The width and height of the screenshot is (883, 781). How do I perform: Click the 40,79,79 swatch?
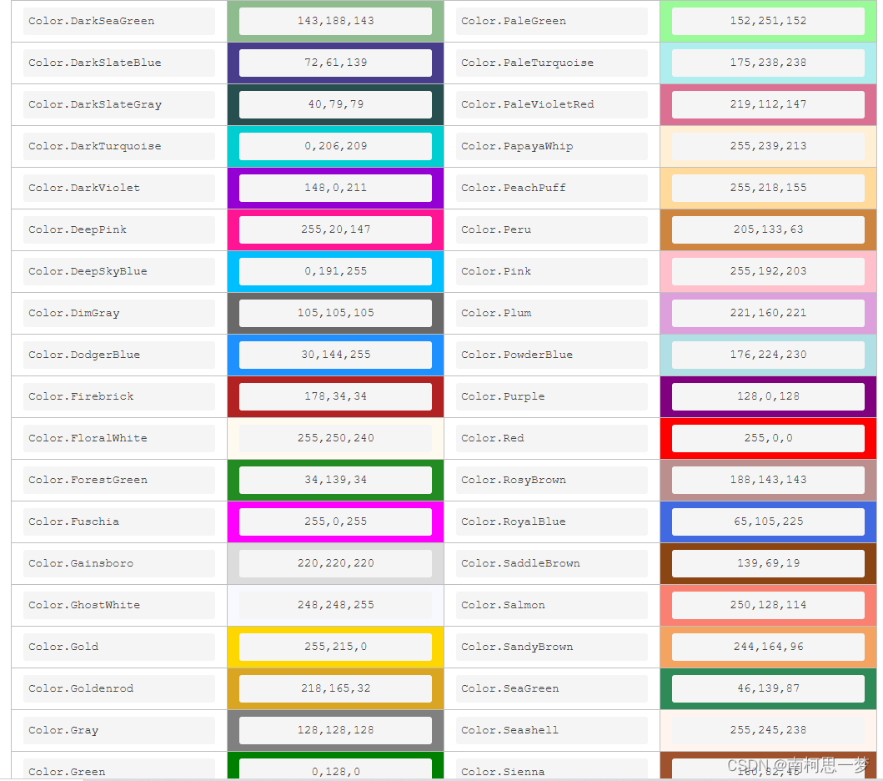coord(336,104)
